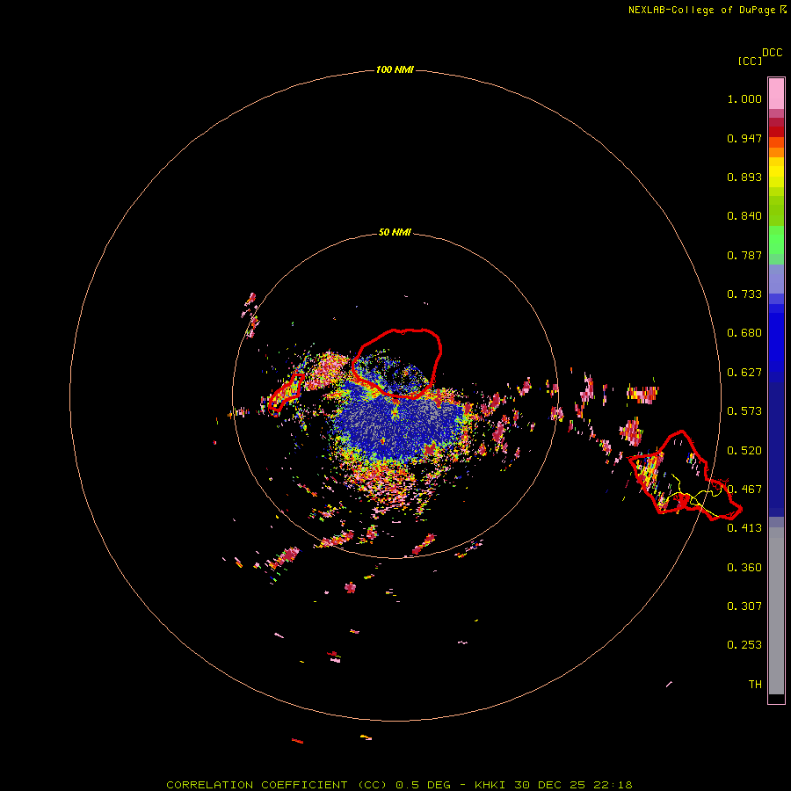Select the 0.680 scale value

(744, 333)
